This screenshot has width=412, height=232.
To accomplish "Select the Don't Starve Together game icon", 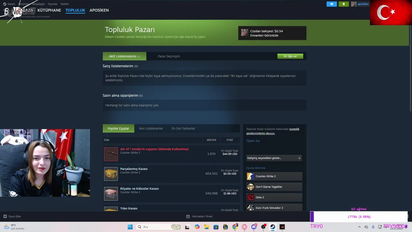I will click(250, 187).
